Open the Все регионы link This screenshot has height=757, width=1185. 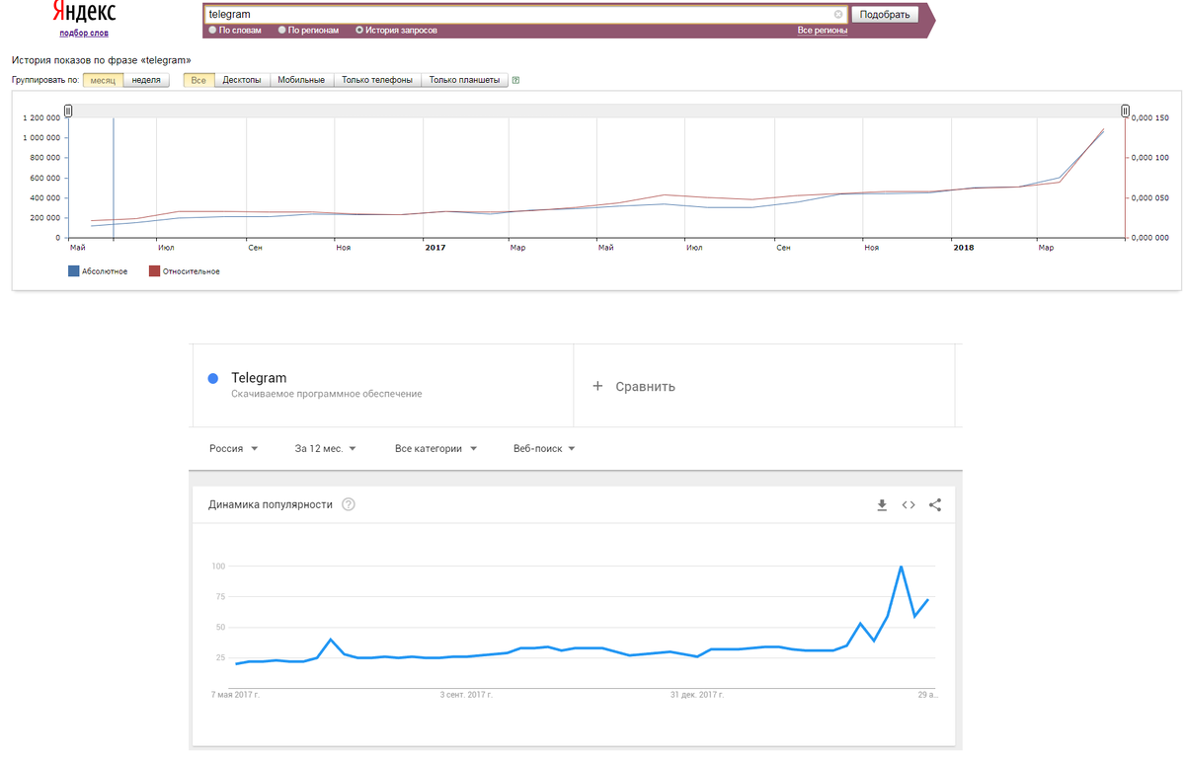[x=823, y=31]
